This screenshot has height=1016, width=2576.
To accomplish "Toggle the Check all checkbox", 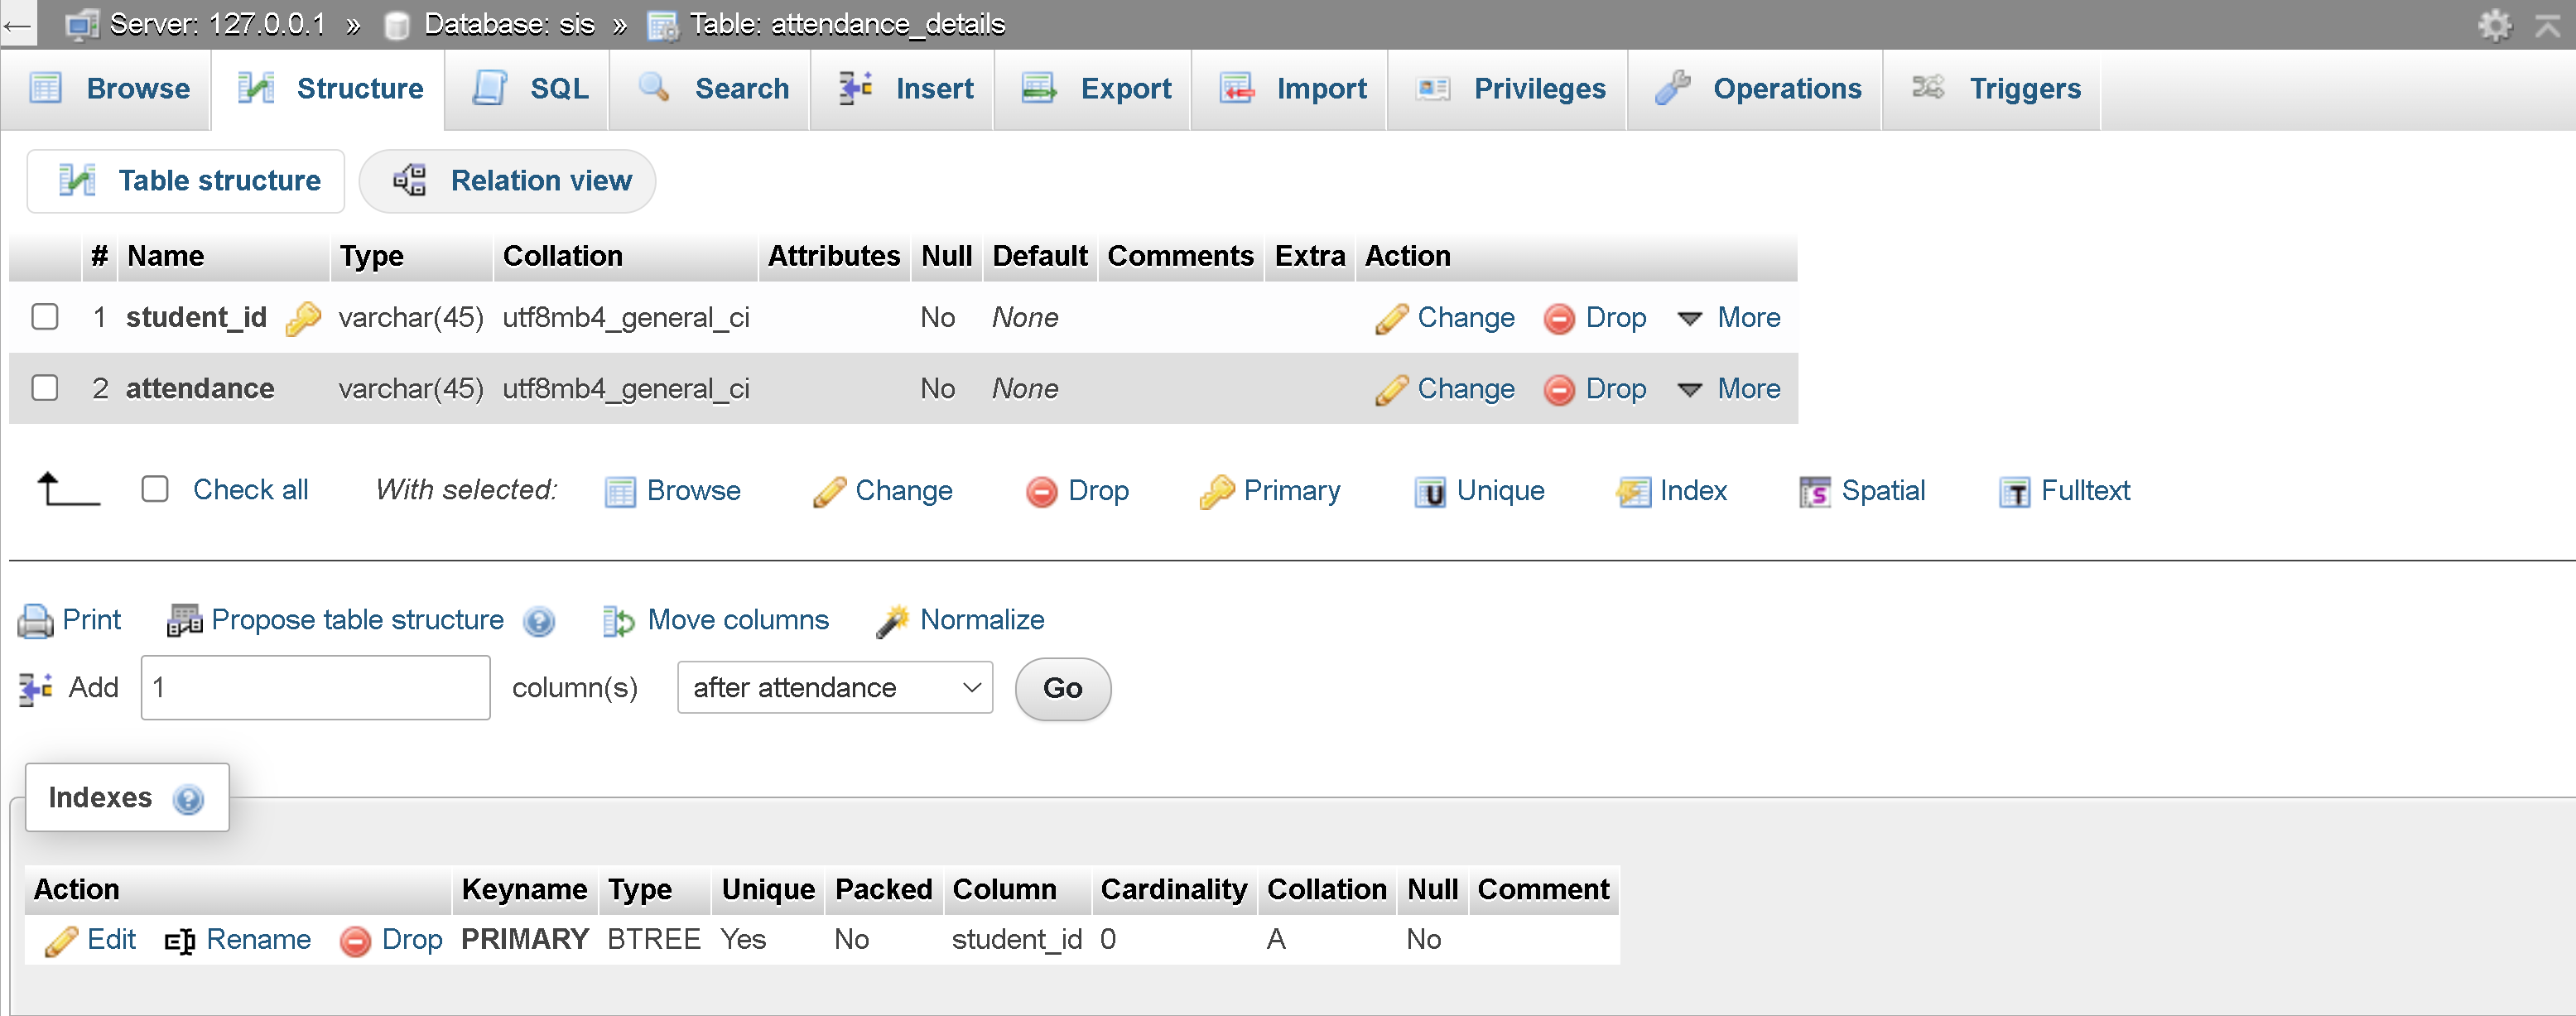I will [x=155, y=490].
